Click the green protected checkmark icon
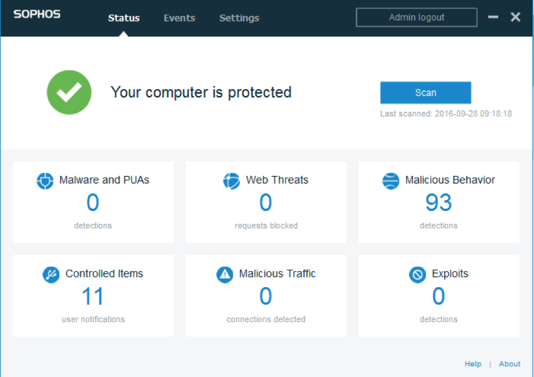Viewport: 534px width, 377px height. [x=68, y=92]
